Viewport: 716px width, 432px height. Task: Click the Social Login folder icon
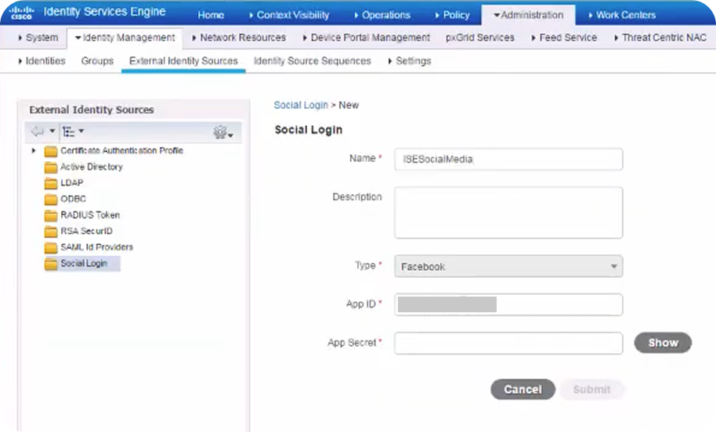(51, 264)
